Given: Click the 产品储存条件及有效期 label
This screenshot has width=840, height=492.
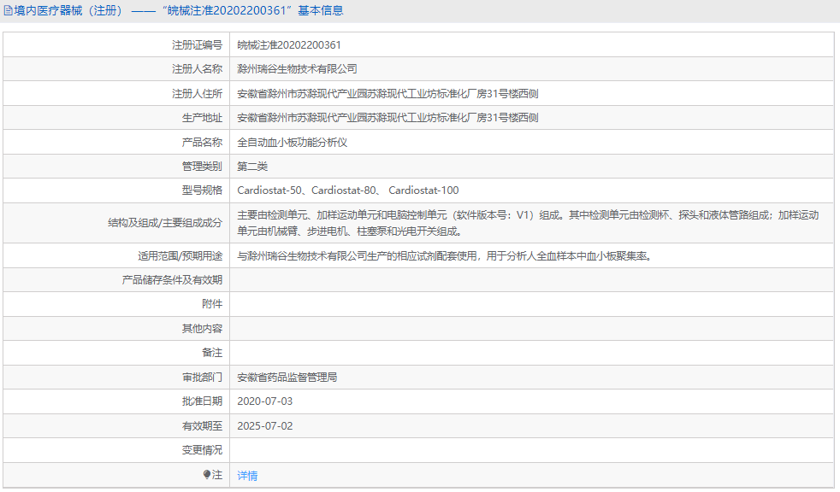Looking at the screenshot, I should tap(172, 280).
